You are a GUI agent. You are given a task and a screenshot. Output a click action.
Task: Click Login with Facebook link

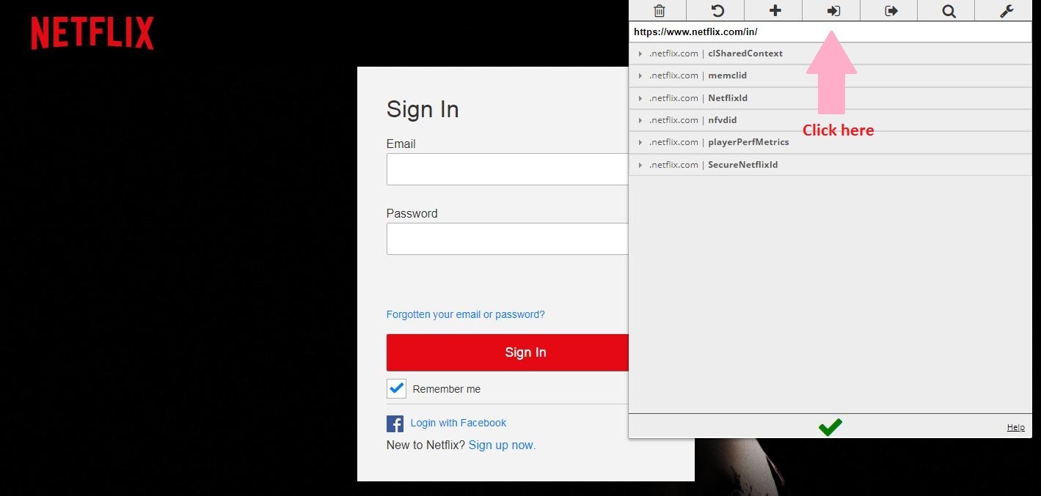pyautogui.click(x=459, y=423)
